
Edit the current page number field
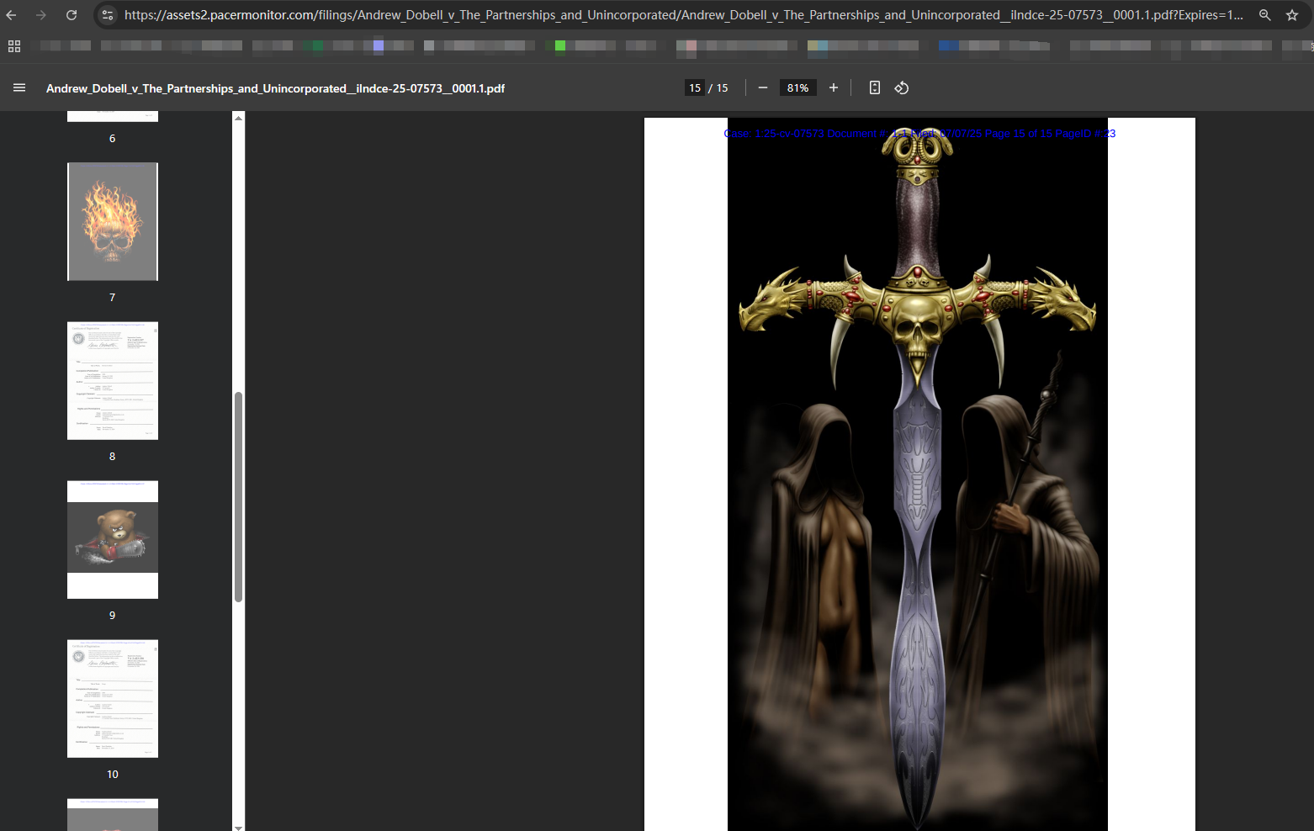(695, 87)
